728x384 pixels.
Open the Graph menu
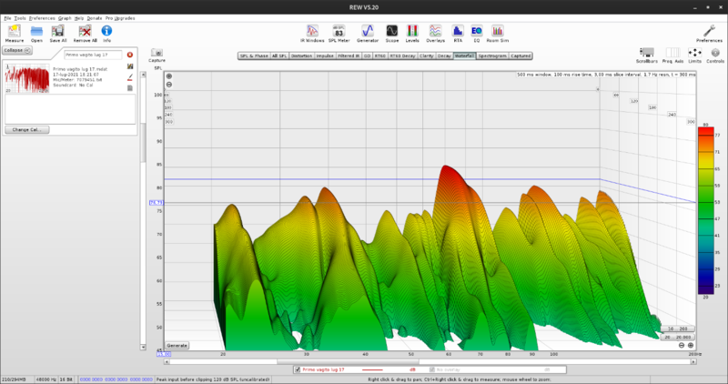(65, 18)
